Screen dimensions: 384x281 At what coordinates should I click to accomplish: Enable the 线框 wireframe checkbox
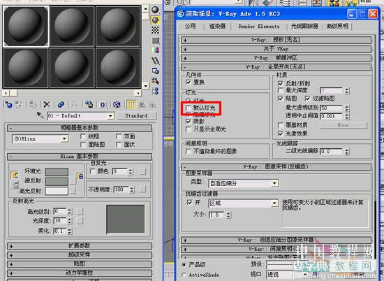(83, 136)
